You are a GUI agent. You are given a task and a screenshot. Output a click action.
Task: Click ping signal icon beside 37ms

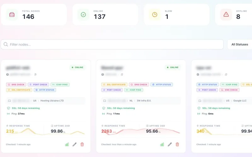pos(8,114)
